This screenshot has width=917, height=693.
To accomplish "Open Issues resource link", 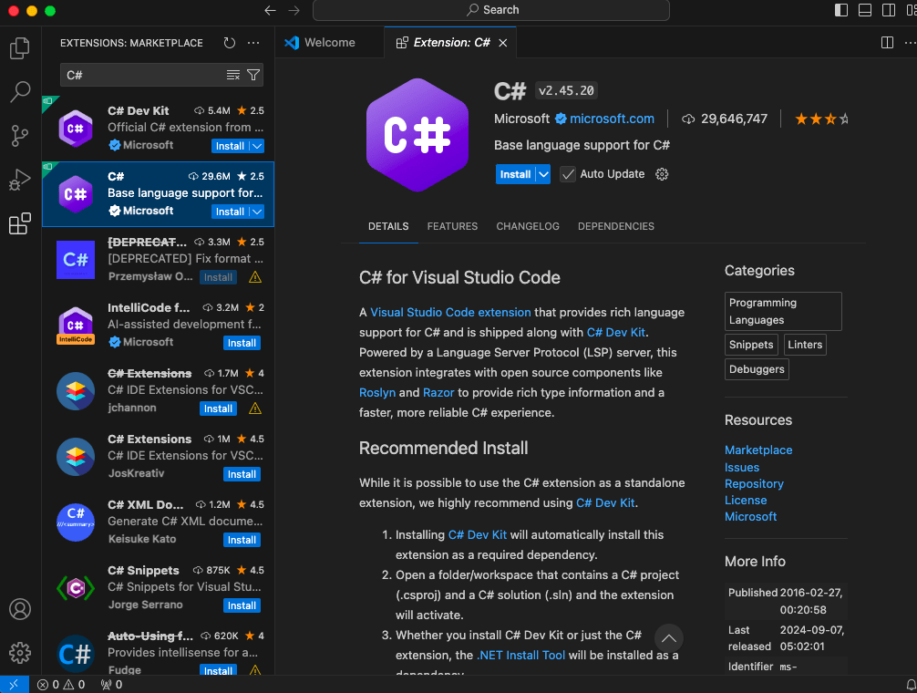I will (742, 467).
